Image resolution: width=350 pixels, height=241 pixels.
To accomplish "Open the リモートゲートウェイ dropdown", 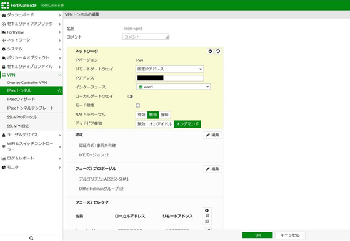I will tap(169, 69).
